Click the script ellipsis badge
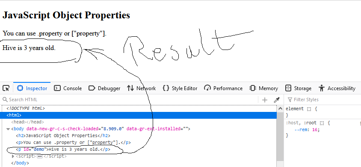This screenshot has width=361, height=167. point(40,156)
